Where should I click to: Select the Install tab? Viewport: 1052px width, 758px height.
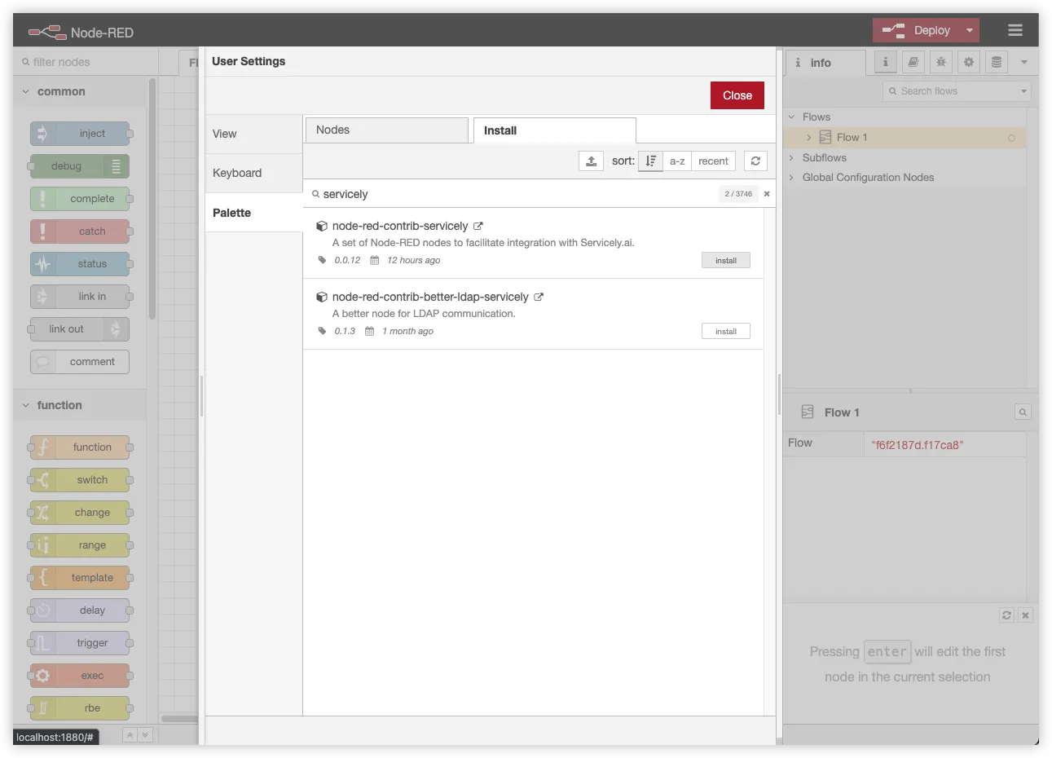pyautogui.click(x=554, y=130)
